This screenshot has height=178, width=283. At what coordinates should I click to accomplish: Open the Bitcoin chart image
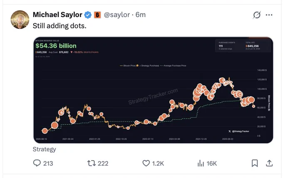153,90
